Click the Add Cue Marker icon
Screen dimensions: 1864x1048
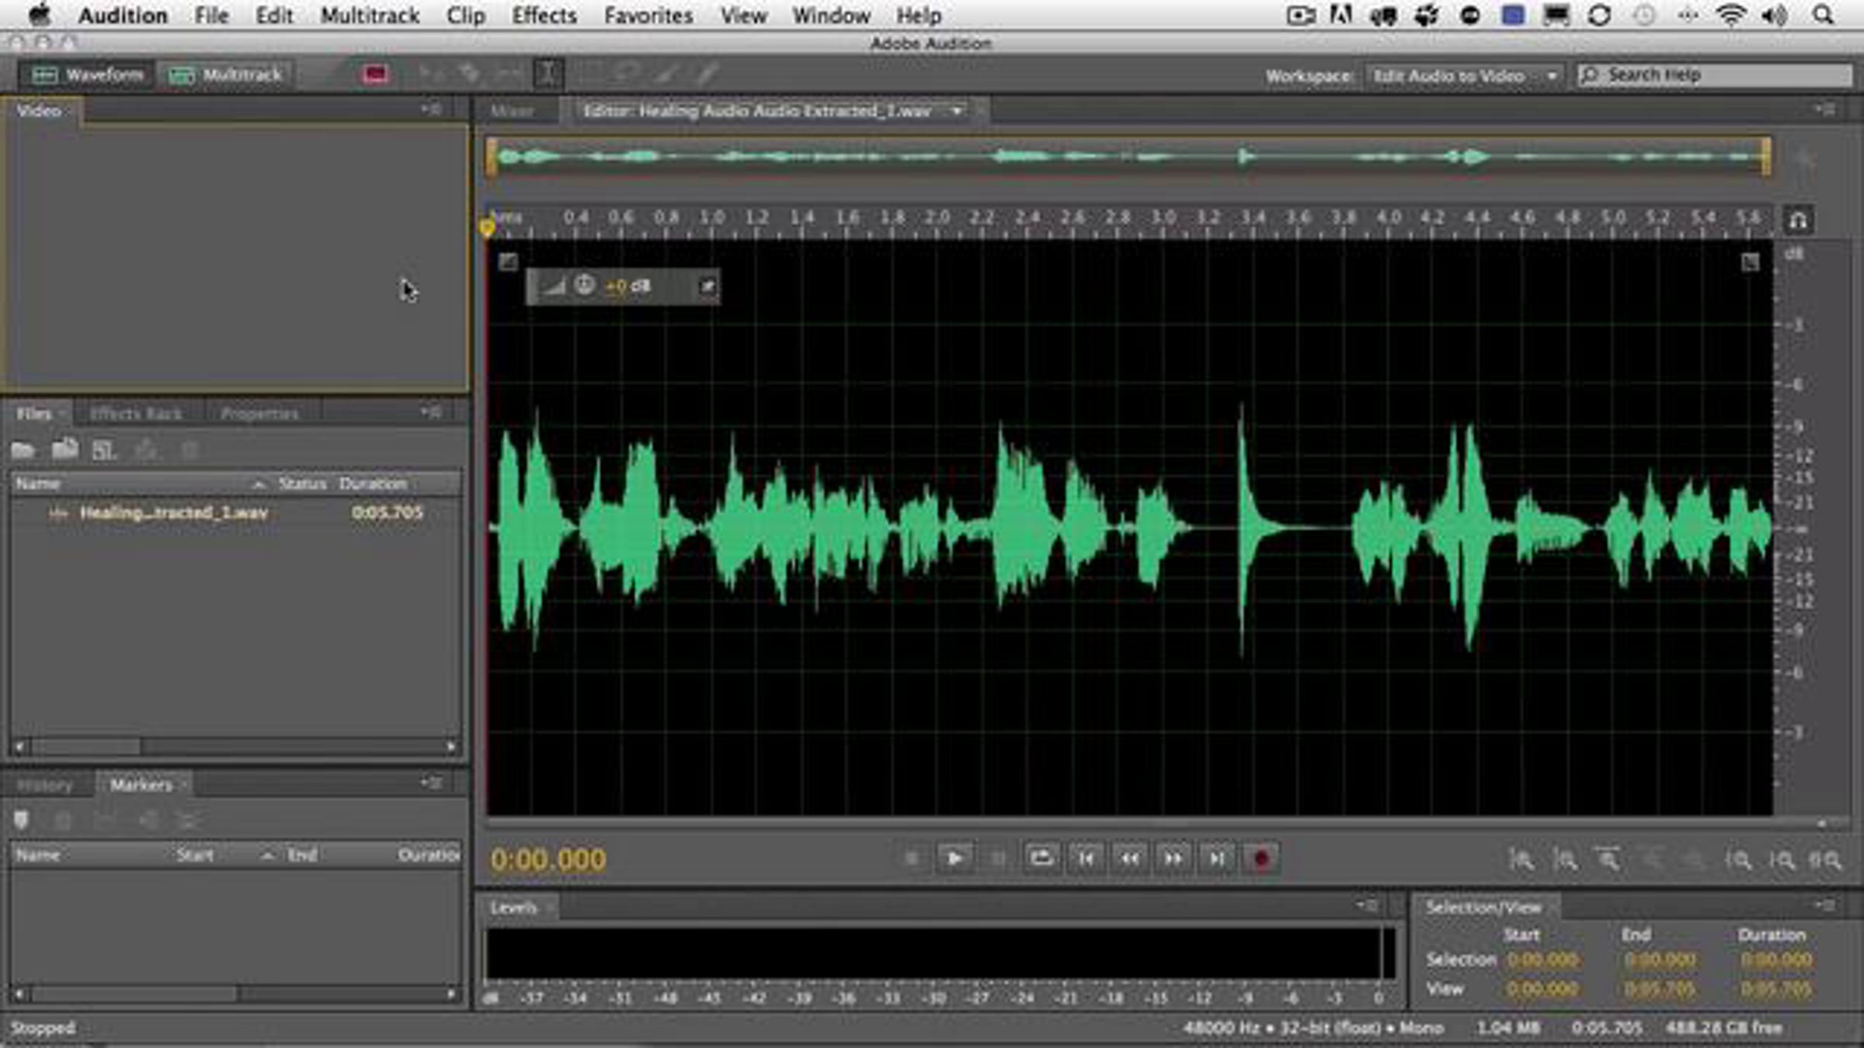(22, 821)
